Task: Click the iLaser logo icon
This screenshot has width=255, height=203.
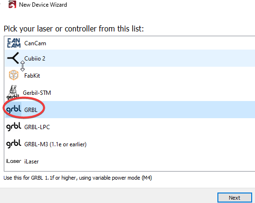Action: (14, 161)
